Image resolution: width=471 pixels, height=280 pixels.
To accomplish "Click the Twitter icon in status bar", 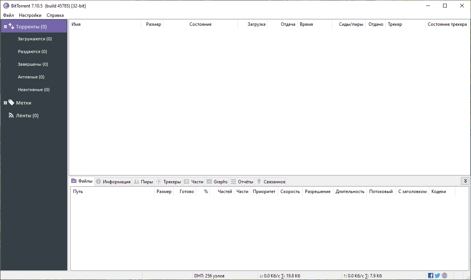I will point(437,276).
